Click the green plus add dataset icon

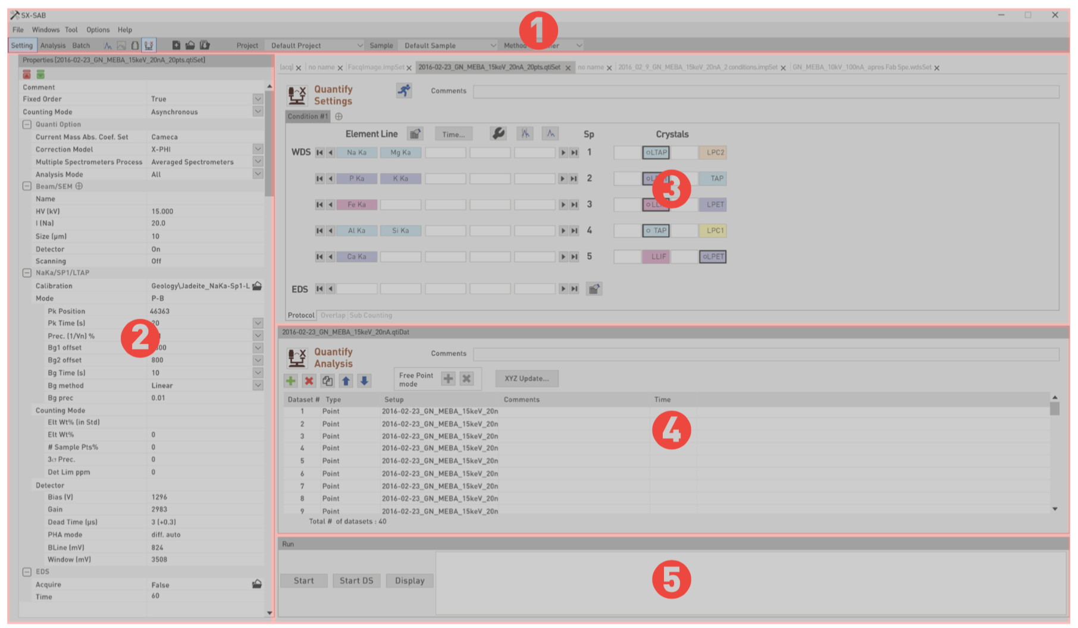[x=291, y=381]
